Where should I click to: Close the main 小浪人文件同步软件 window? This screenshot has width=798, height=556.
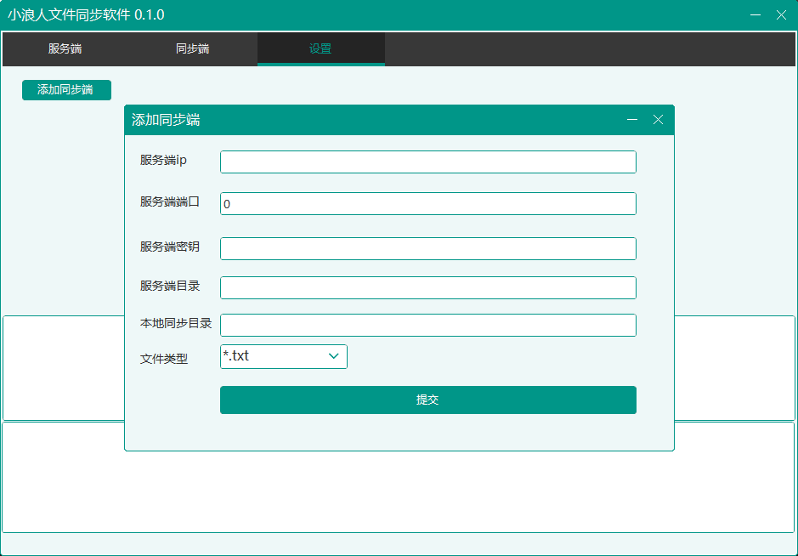click(x=781, y=15)
